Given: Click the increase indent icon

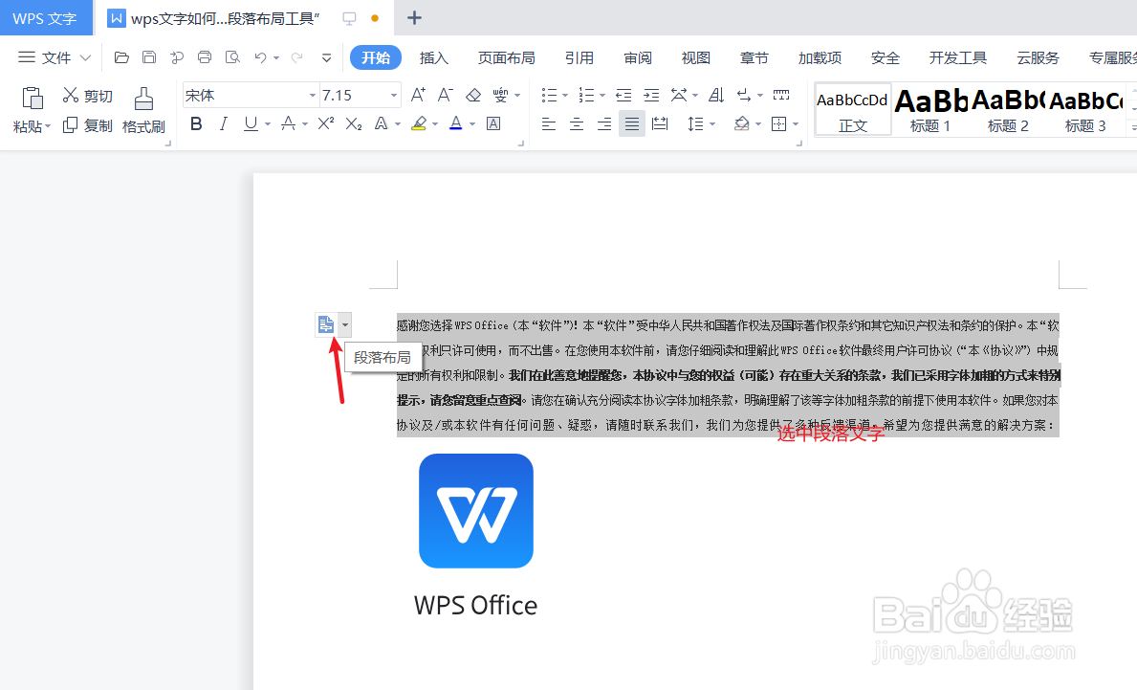Looking at the screenshot, I should (x=651, y=95).
